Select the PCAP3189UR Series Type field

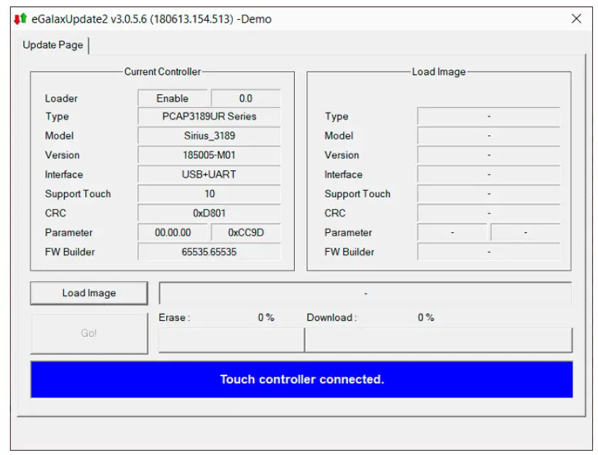tap(208, 116)
